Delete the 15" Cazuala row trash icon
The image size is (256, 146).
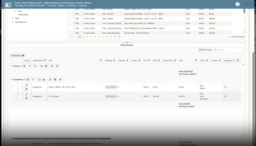[26, 98]
